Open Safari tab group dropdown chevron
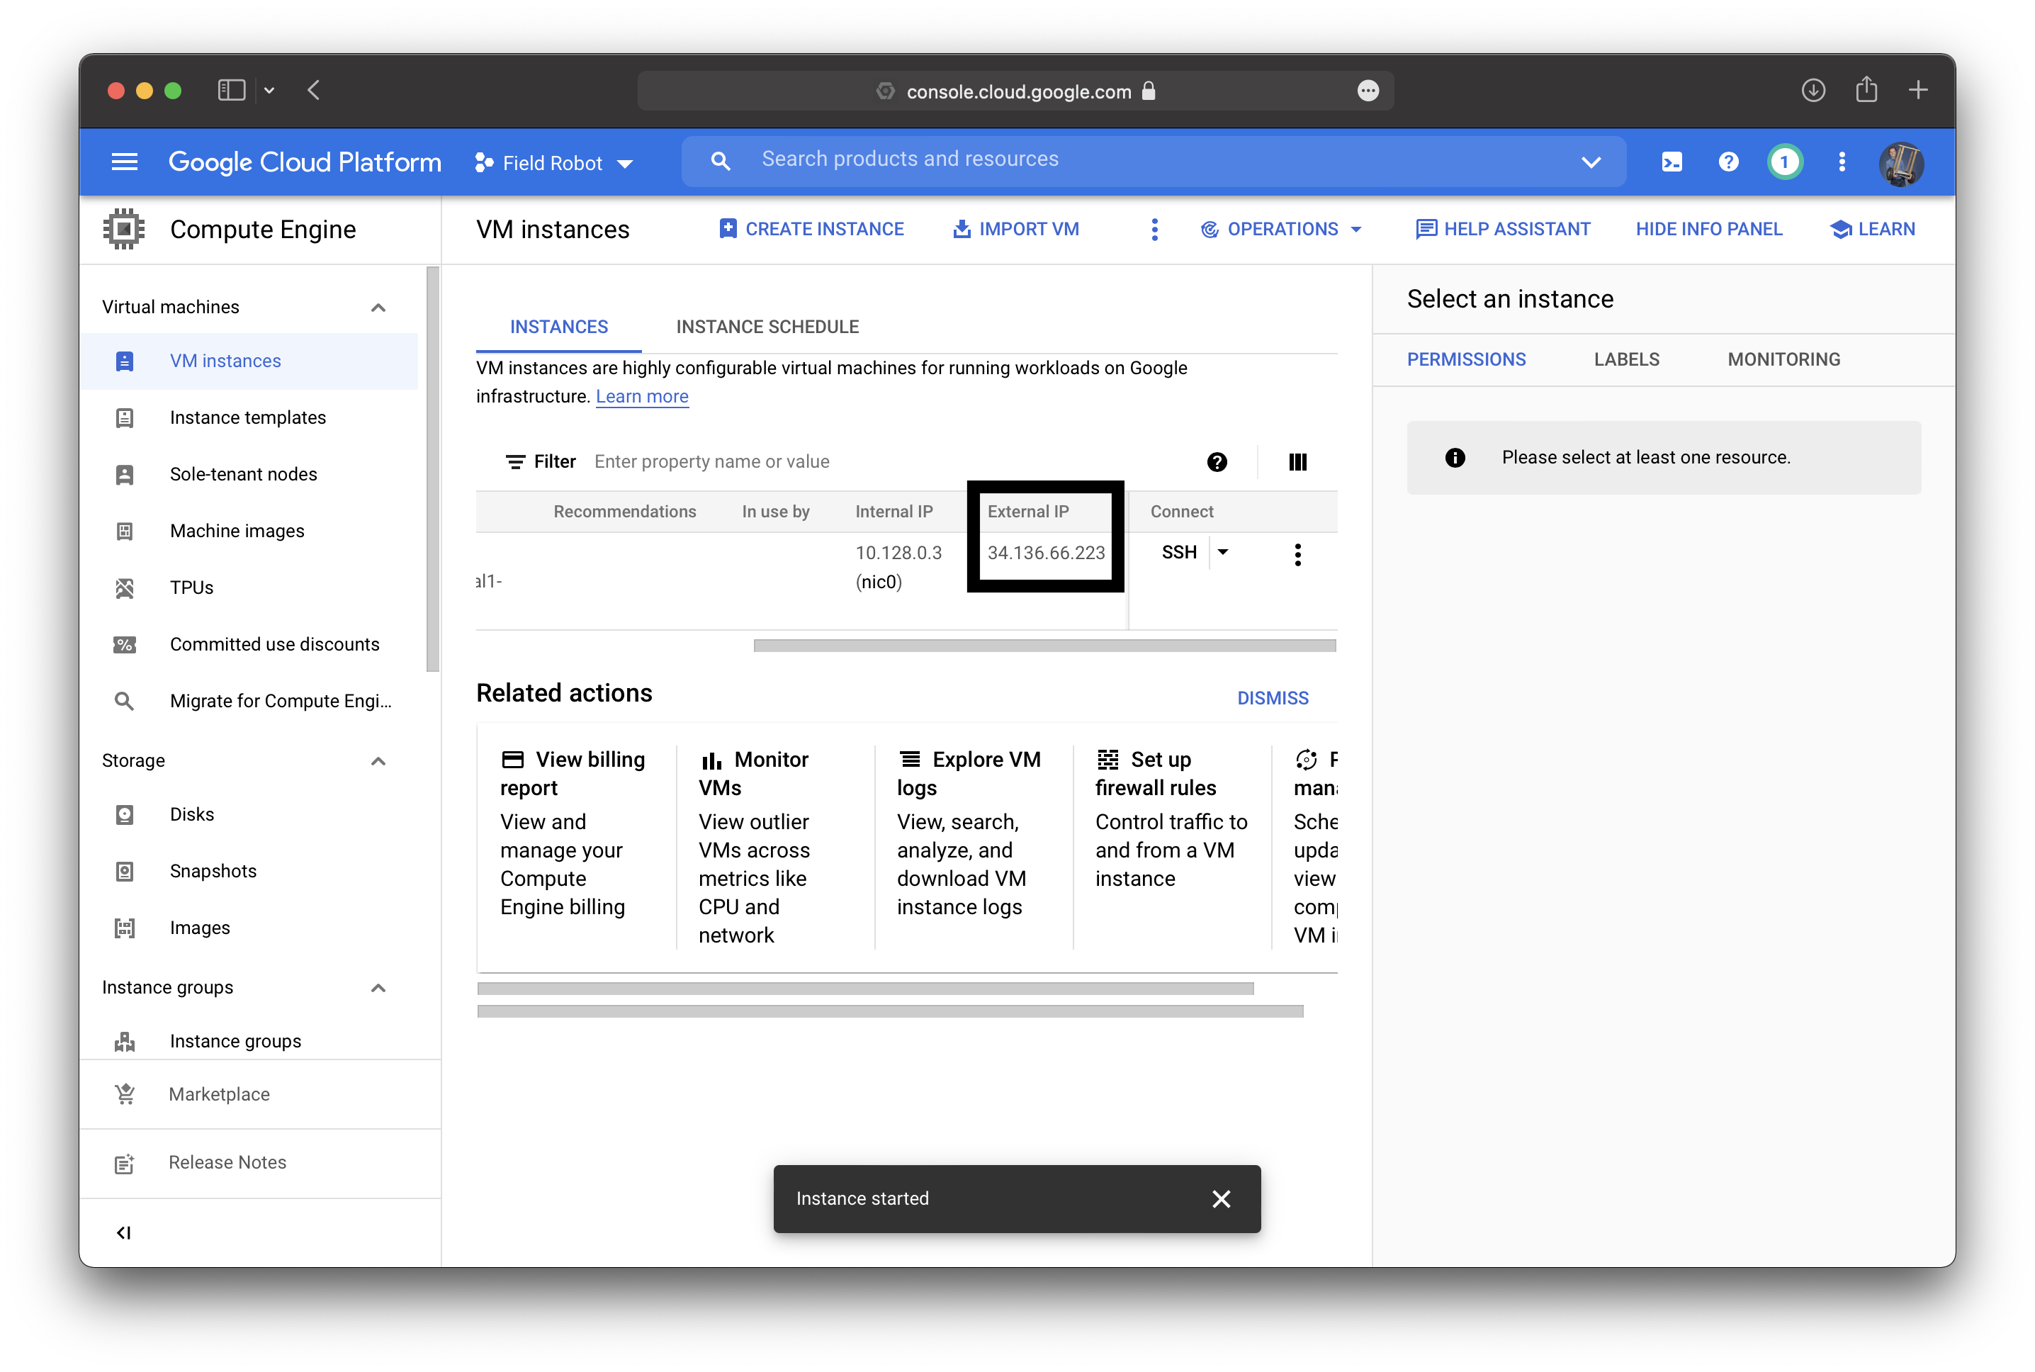The image size is (2035, 1372). pos(269,90)
